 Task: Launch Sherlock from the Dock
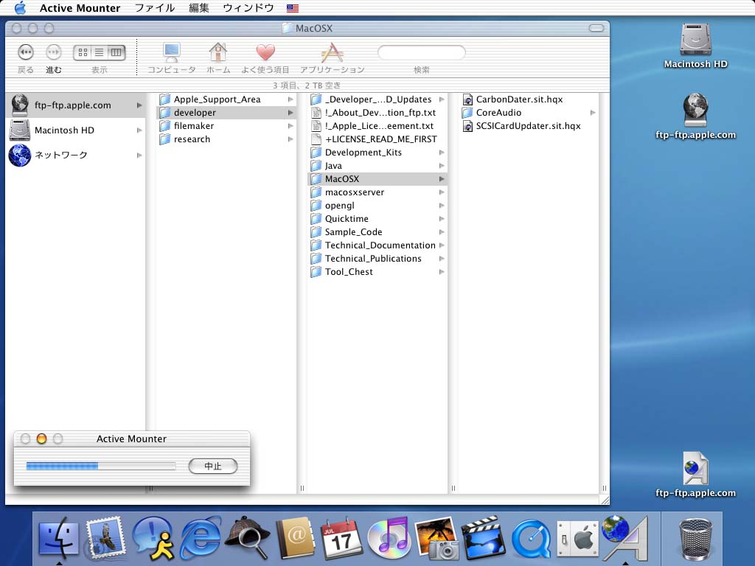click(x=248, y=537)
